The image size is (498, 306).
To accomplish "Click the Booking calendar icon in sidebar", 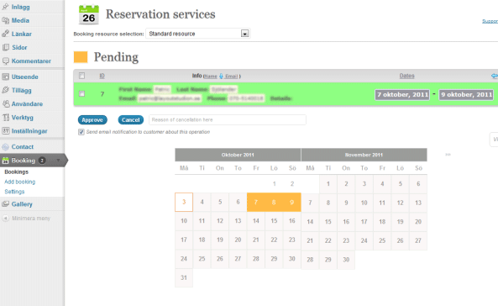I will [x=5, y=161].
